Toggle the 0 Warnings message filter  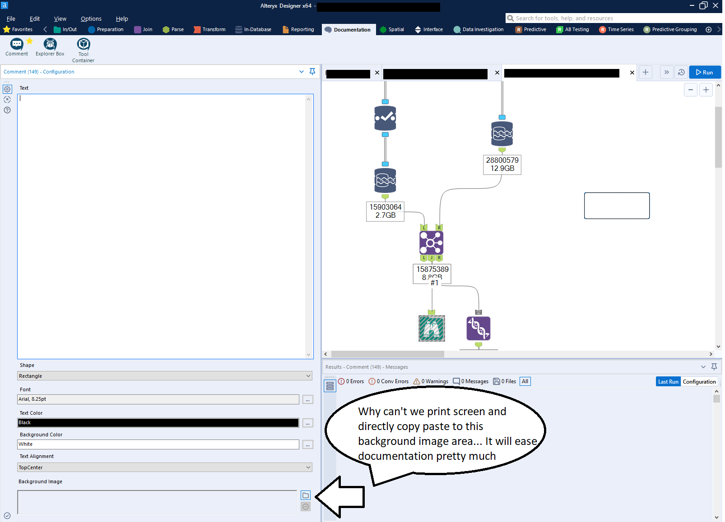[431, 381]
